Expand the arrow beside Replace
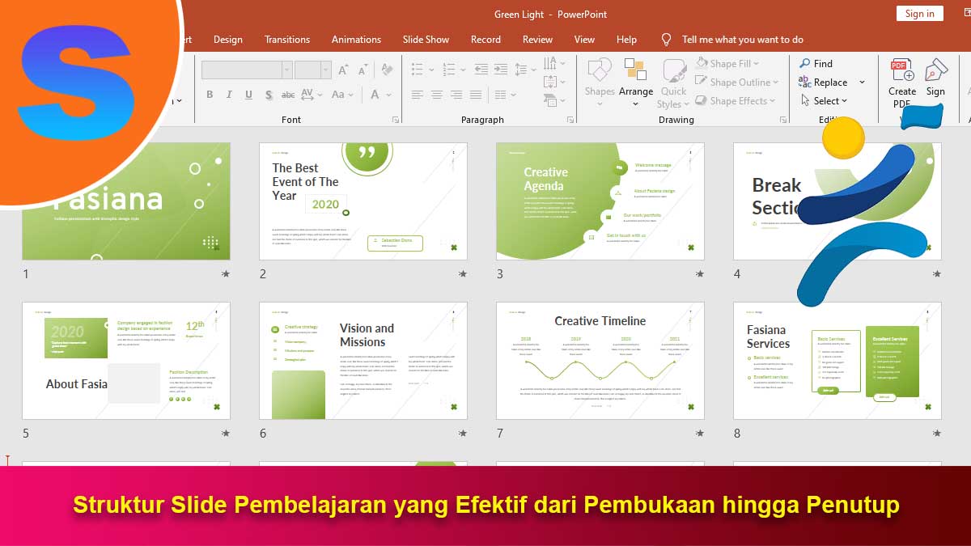 click(x=862, y=82)
